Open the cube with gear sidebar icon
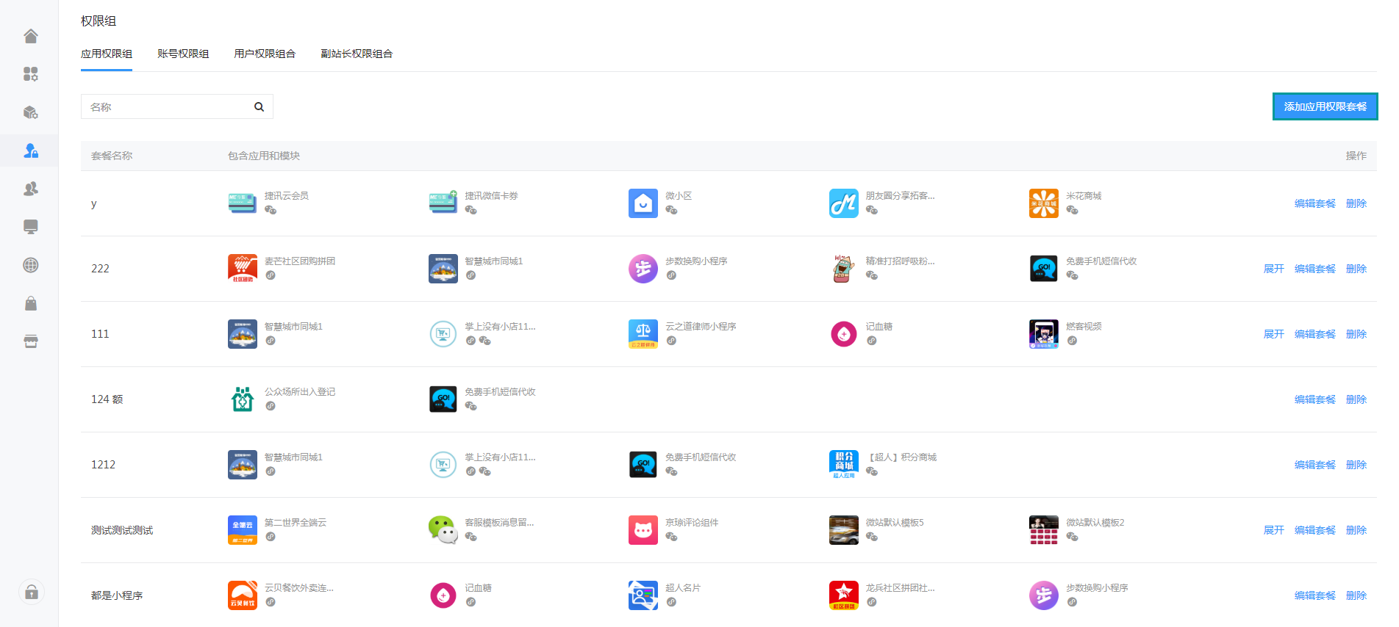The height and width of the screenshot is (627, 1399). point(31,112)
